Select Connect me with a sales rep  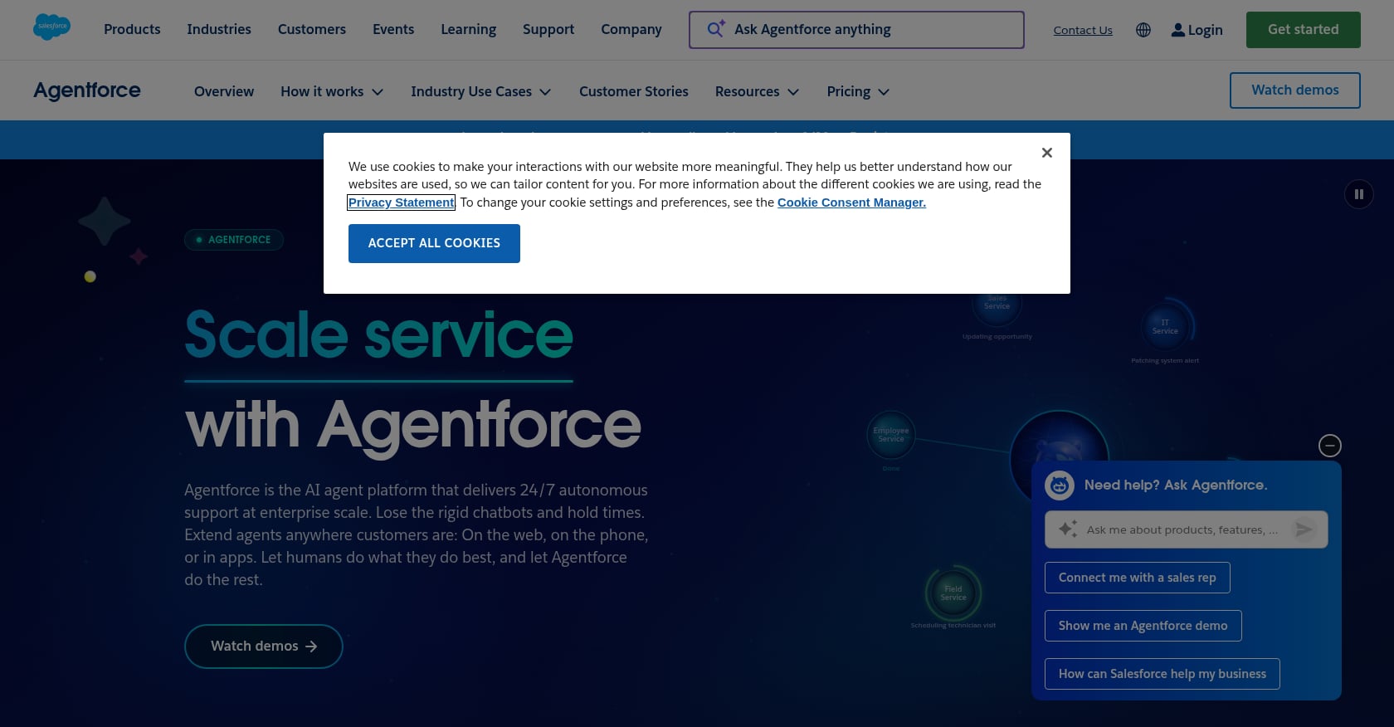pyautogui.click(x=1137, y=578)
